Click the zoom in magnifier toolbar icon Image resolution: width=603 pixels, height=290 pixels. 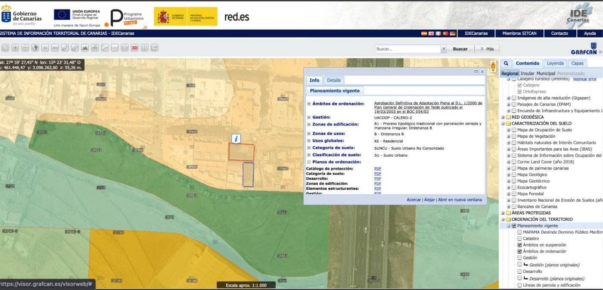click(15, 48)
